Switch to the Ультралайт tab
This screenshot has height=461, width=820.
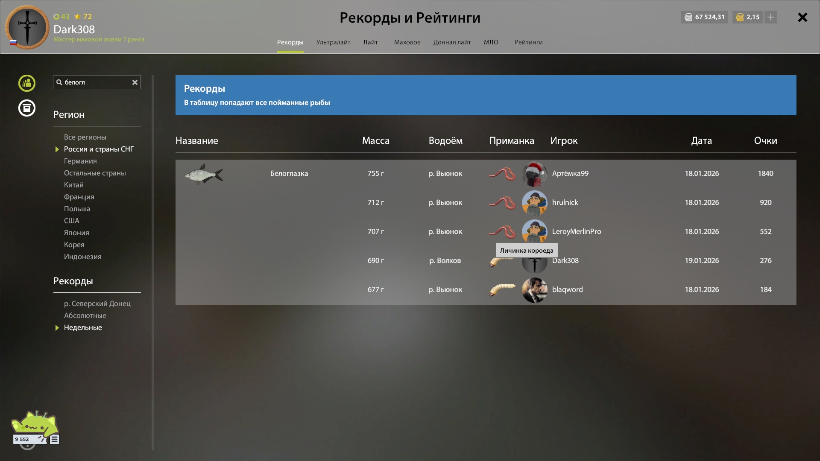333,42
